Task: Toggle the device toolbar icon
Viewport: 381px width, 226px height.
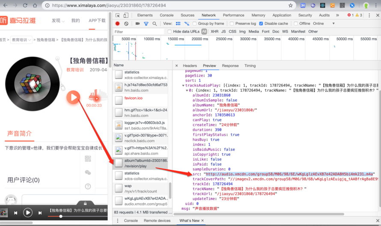Action: [x=126, y=15]
